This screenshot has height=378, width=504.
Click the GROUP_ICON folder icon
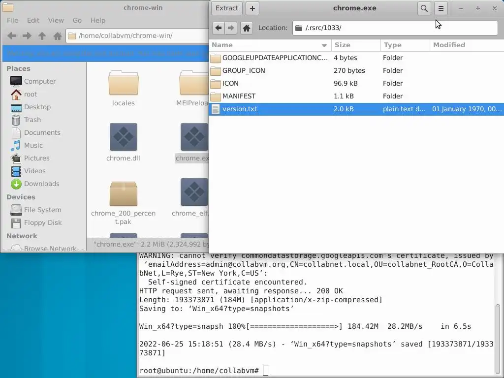coord(216,71)
